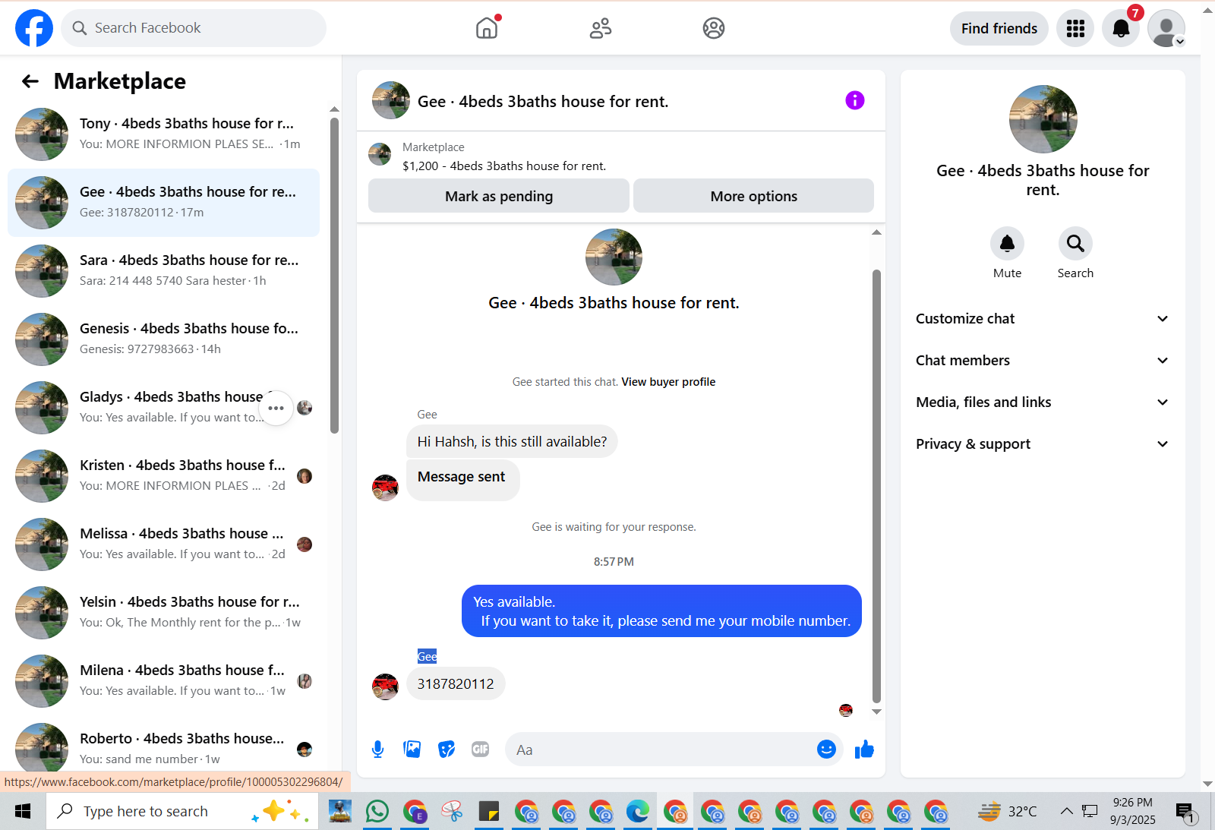The height and width of the screenshot is (830, 1215).
Task: Click the large listing thumbnail in right panel
Action: 1043,119
